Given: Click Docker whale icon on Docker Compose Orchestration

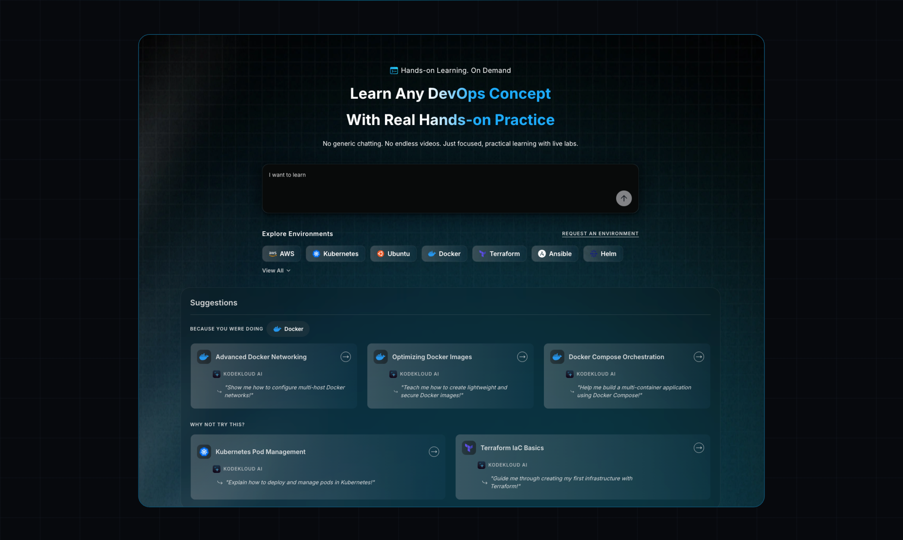Looking at the screenshot, I should click(x=557, y=357).
